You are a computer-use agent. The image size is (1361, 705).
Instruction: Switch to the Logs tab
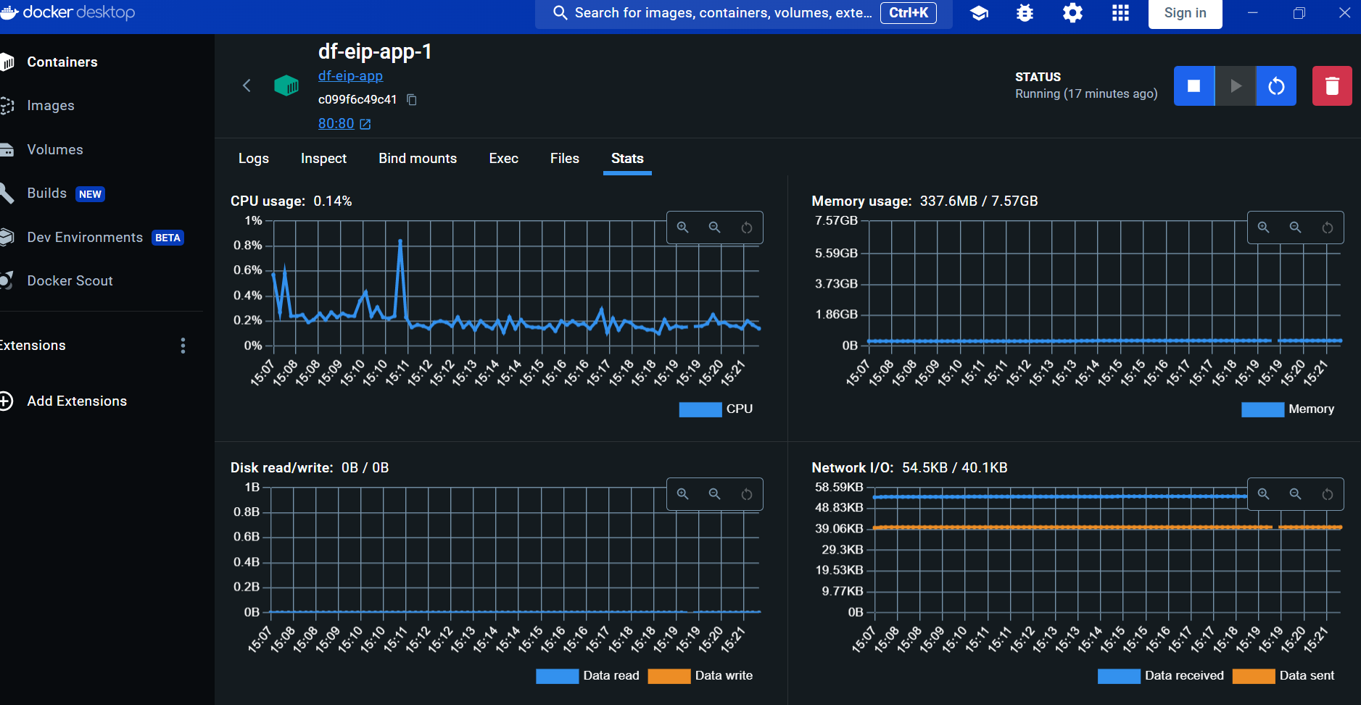coord(253,159)
